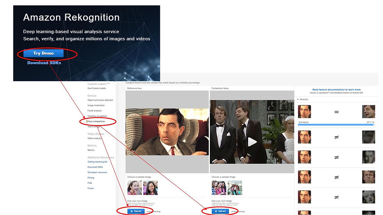The image size is (383, 215).
Task: Click the 97.7% similarity bar
Action: click(x=336, y=124)
